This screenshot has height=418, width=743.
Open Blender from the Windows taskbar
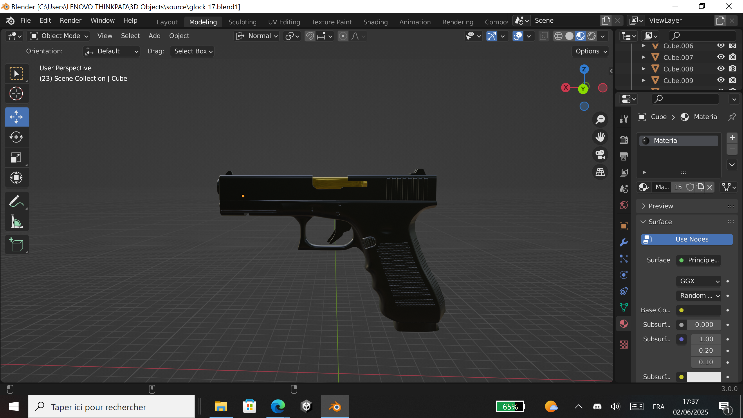335,406
